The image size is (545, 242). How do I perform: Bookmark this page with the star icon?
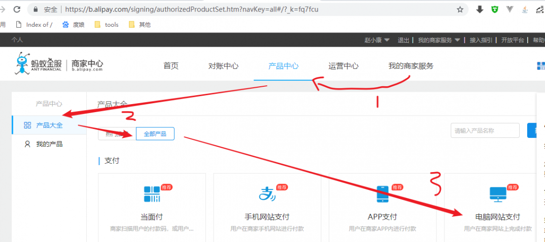pos(460,10)
